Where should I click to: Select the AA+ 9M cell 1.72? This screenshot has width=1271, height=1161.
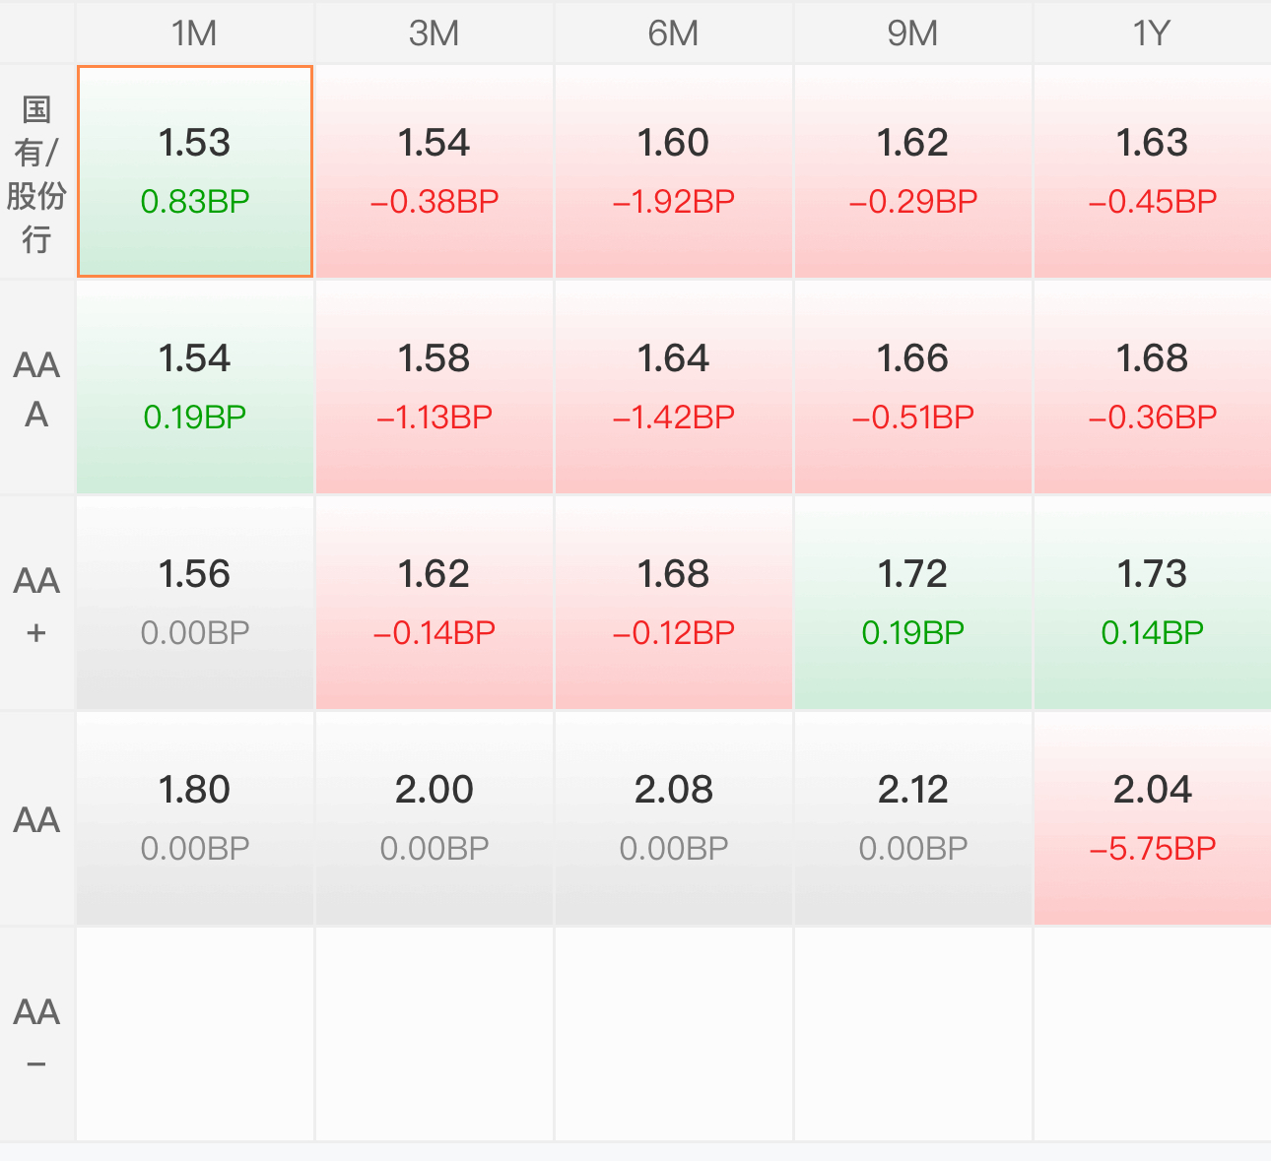click(913, 603)
